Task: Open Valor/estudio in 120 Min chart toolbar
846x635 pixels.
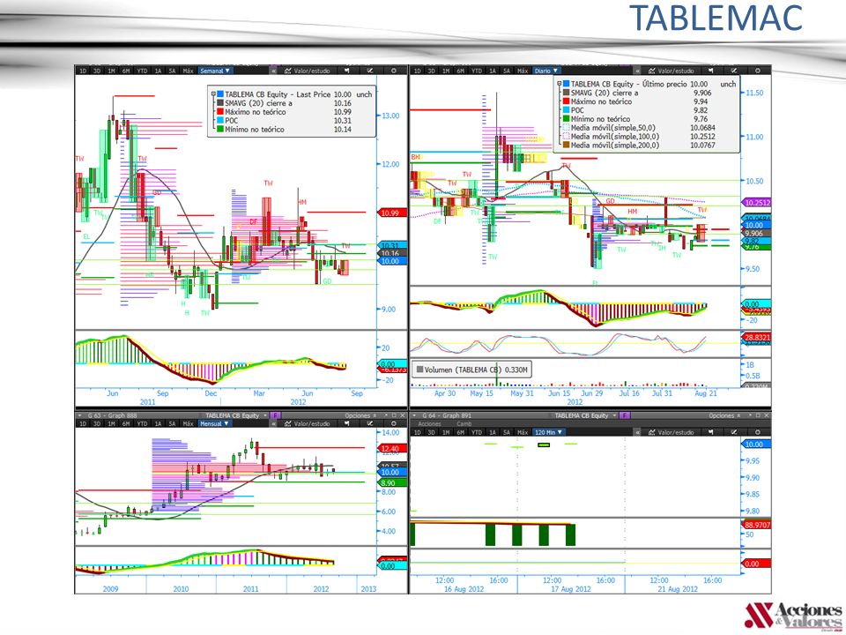Action: coord(671,432)
